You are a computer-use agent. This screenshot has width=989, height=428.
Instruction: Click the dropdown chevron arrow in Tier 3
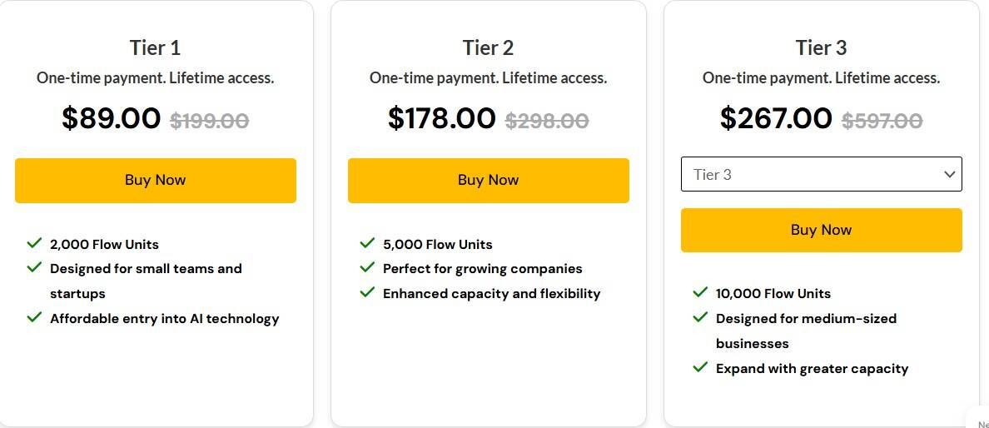tap(949, 174)
